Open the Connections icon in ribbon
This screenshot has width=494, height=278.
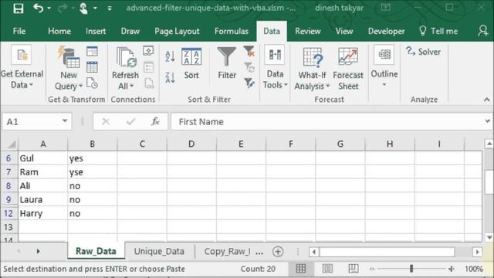[148, 51]
